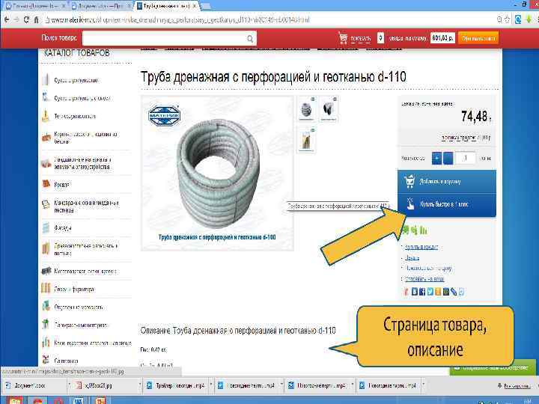Viewport: 539px width, 404px height.
Task: Share the product on Twitter icon
Action: (x=430, y=292)
